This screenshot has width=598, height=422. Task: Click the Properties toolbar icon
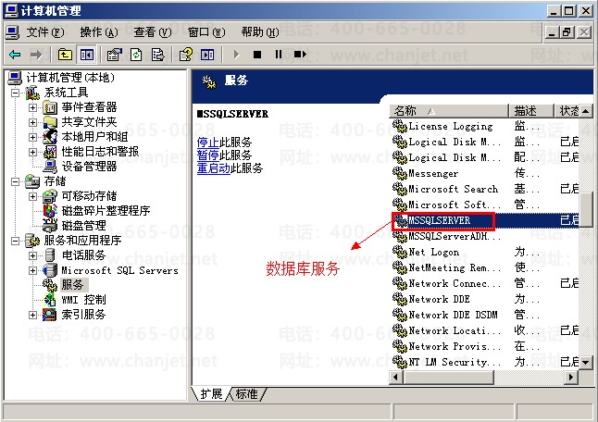[113, 55]
